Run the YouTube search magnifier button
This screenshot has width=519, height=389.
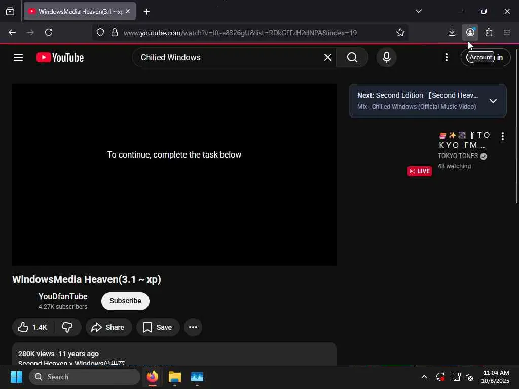pos(352,57)
